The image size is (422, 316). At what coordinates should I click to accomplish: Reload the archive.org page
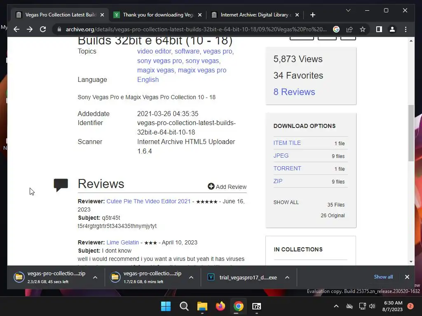coord(43,29)
